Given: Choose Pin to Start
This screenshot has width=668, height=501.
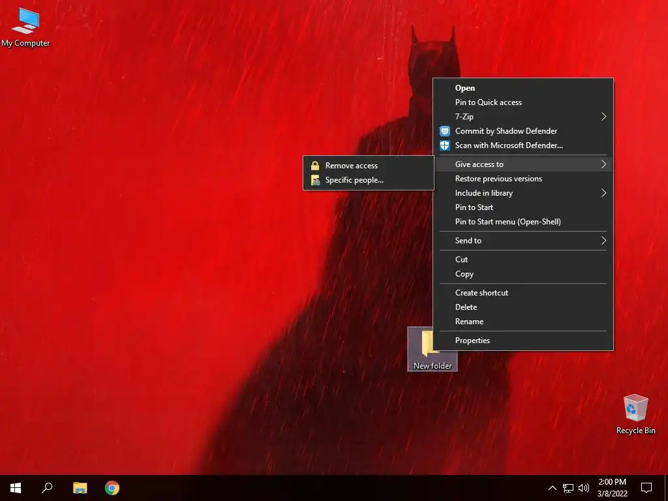Looking at the screenshot, I should tap(523, 207).
